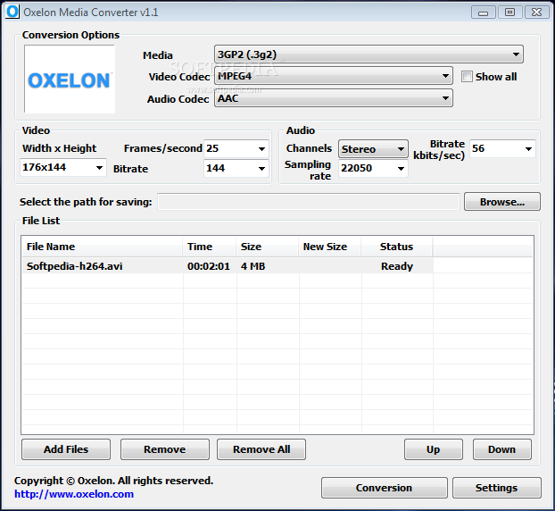Image resolution: width=555 pixels, height=511 pixels.
Task: Open the Settings button
Action: click(497, 488)
